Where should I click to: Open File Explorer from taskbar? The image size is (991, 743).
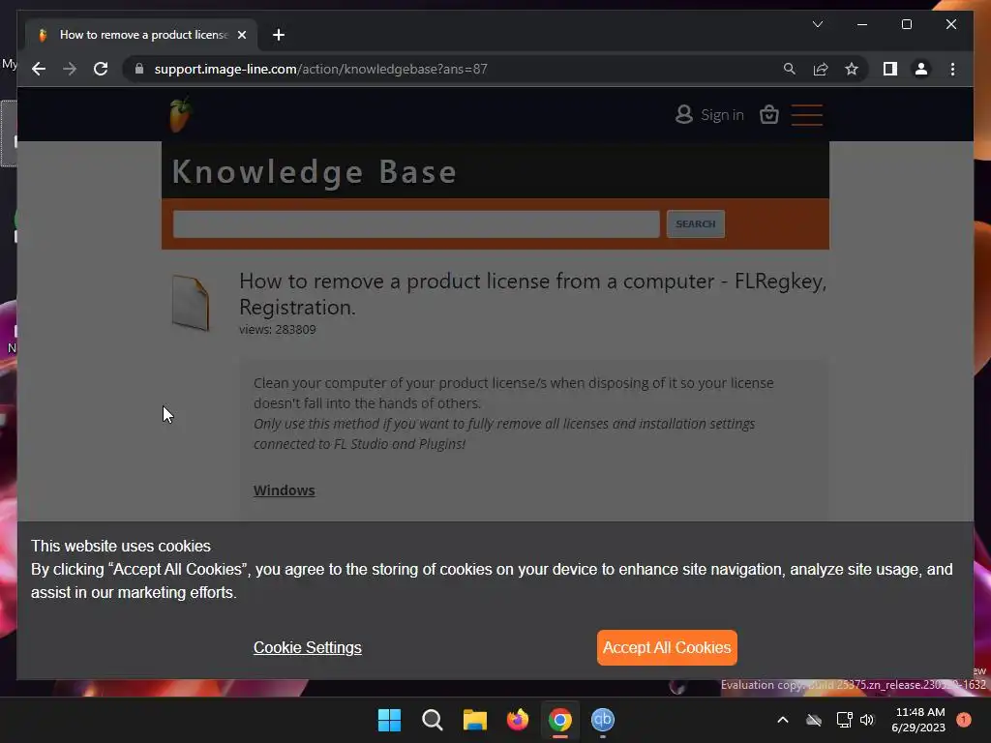tap(474, 720)
